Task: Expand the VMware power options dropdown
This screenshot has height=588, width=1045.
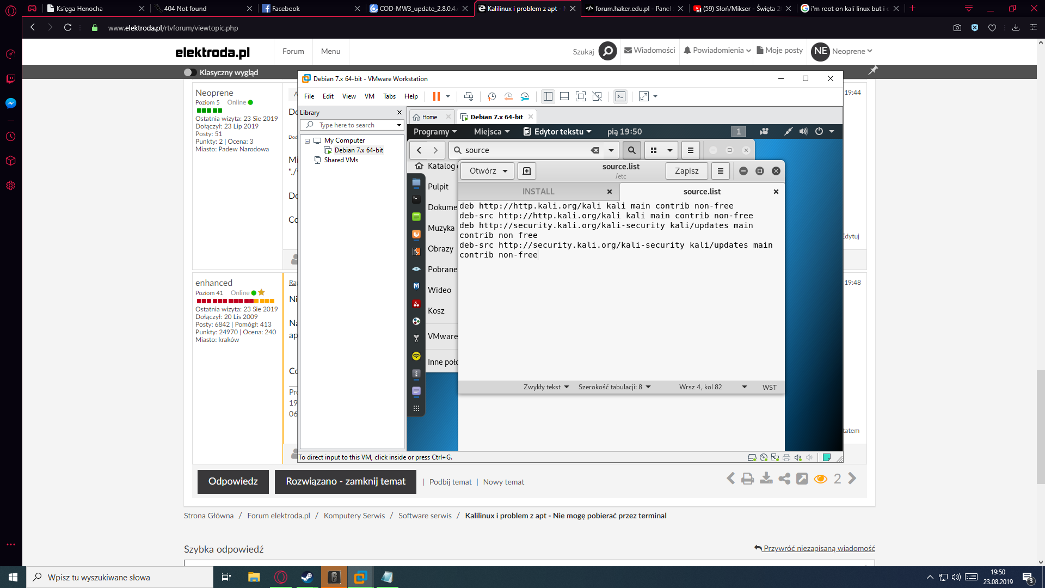Action: click(448, 96)
